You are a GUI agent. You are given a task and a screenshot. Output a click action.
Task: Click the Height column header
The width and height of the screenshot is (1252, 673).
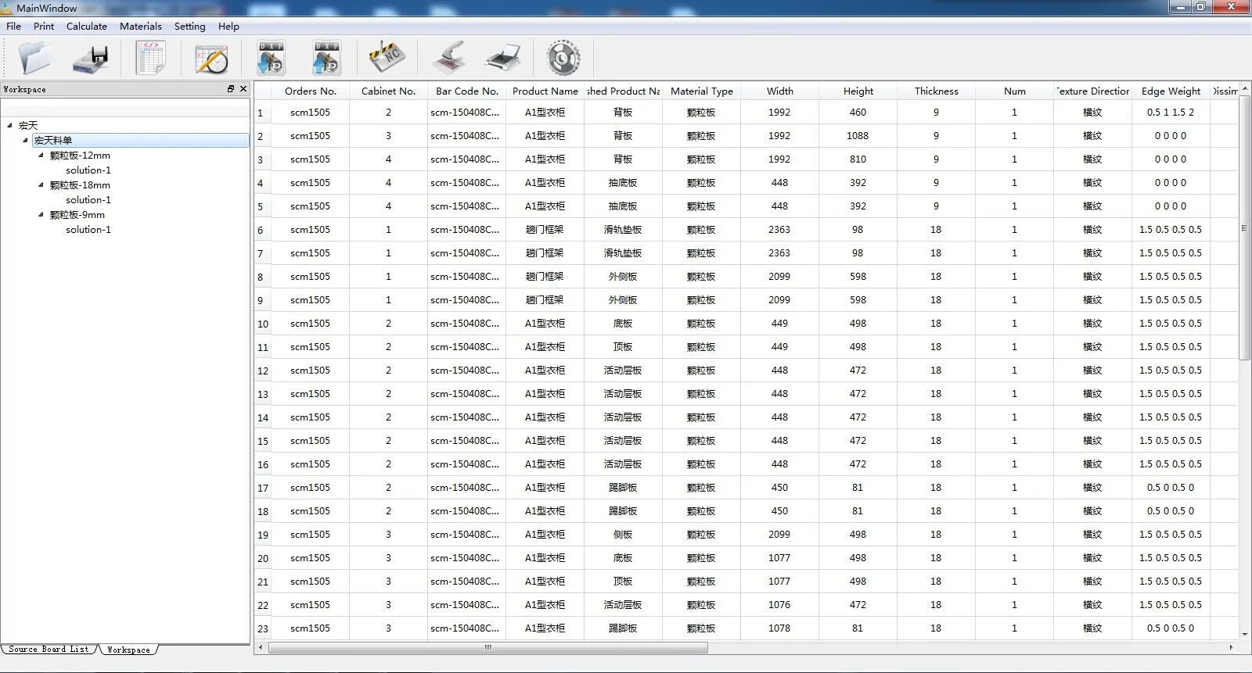[858, 91]
